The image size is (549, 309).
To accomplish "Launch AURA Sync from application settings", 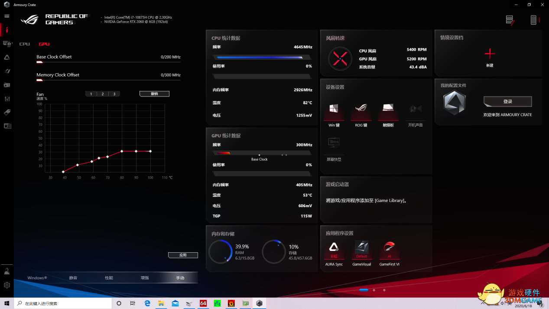I will [x=334, y=247].
